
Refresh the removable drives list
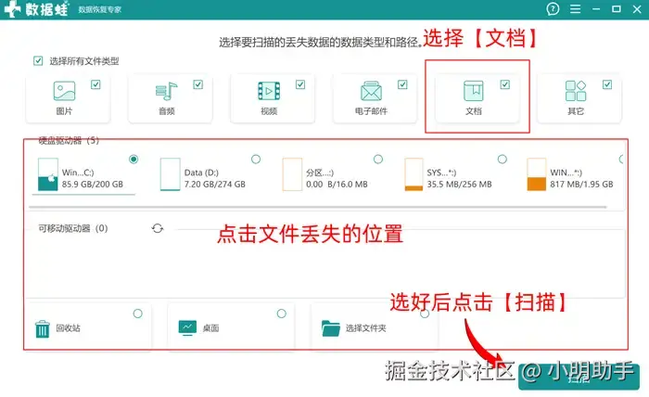click(x=158, y=228)
